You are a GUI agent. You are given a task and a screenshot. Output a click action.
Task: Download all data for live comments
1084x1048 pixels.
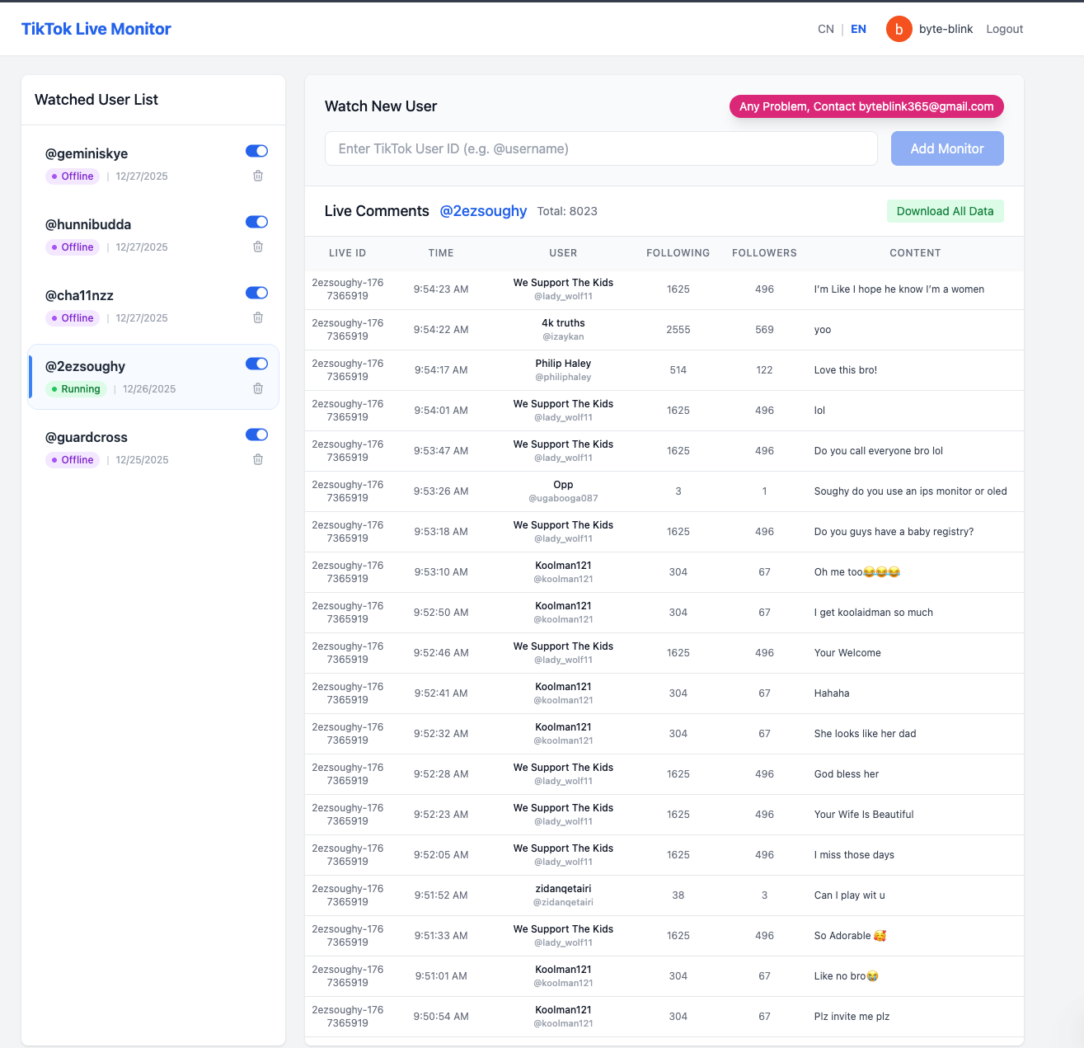(x=945, y=211)
